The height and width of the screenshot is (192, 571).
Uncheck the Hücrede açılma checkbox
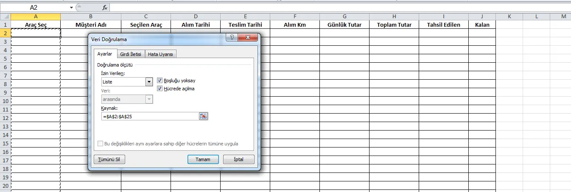[160, 89]
